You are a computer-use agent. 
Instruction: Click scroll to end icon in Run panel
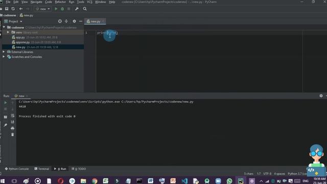12,122
